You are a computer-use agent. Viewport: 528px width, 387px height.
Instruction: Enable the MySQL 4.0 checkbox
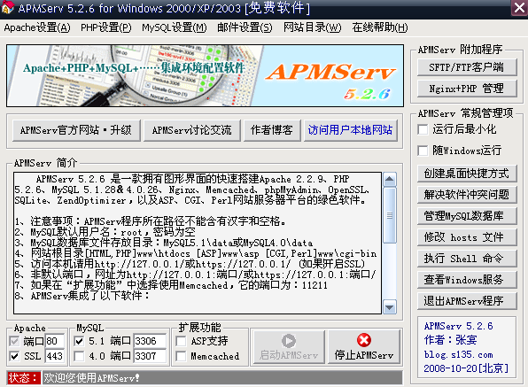pos(79,356)
